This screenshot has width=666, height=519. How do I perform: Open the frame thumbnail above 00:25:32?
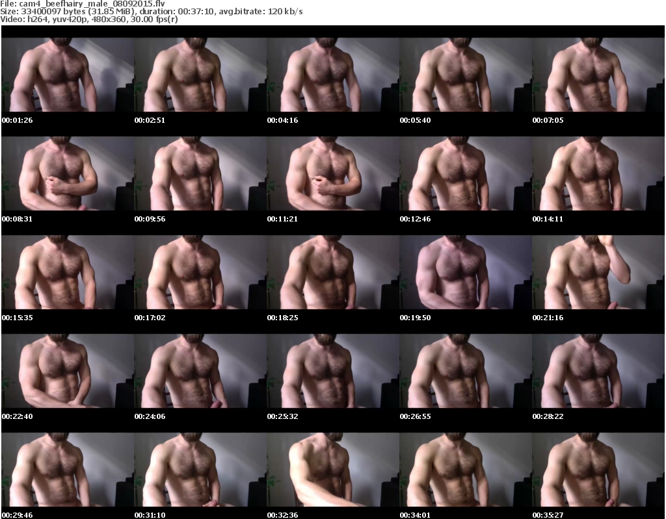tap(333, 371)
